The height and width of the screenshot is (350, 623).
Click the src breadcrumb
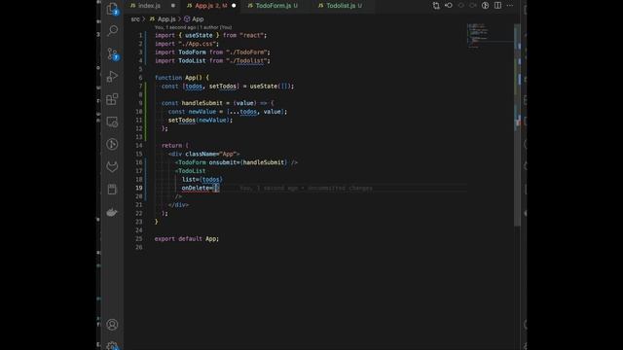135,19
